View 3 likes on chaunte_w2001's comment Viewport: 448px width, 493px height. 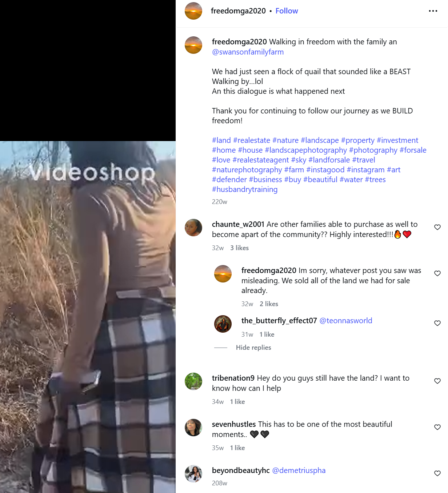pyautogui.click(x=239, y=248)
